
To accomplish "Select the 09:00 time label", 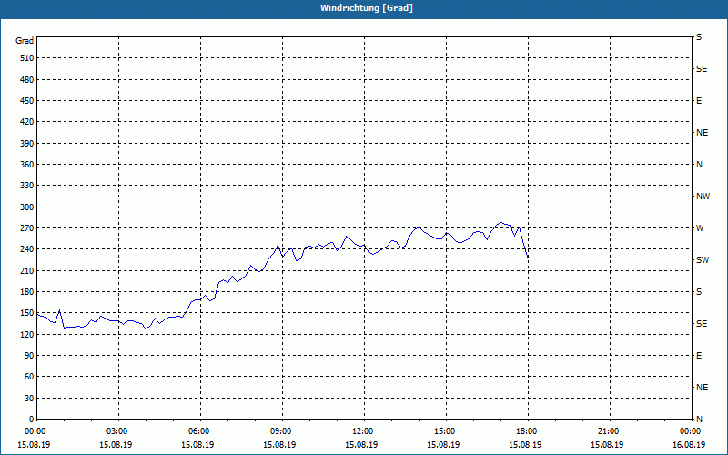I will (282, 431).
